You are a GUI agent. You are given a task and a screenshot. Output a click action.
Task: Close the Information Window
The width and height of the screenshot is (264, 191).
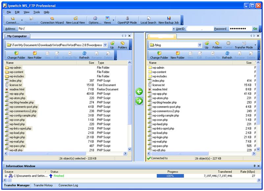pos(259,166)
